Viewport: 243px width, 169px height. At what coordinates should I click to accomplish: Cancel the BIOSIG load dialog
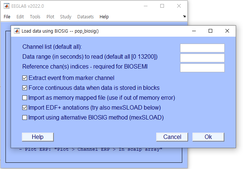(x=172, y=137)
